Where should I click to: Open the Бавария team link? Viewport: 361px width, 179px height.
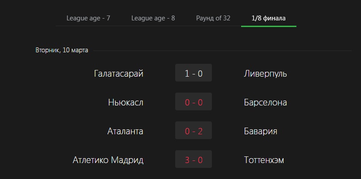point(261,131)
